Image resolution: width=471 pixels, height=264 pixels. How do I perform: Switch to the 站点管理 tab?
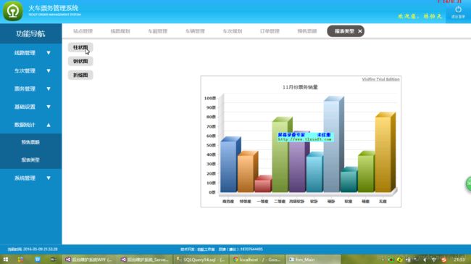point(83,31)
